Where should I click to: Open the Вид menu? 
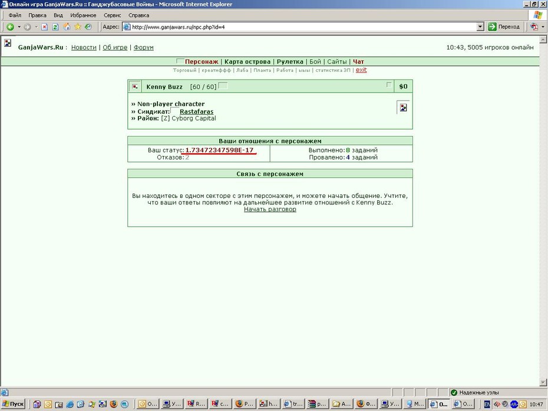tap(58, 15)
